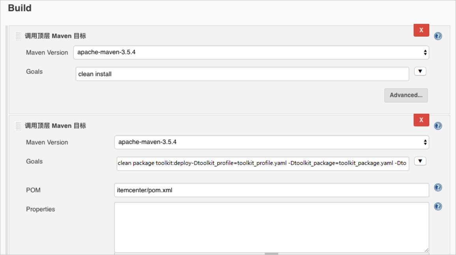Screen dimensions: 456x255
Task: Grab the Properties textarea resize corner
Action: (426, 250)
